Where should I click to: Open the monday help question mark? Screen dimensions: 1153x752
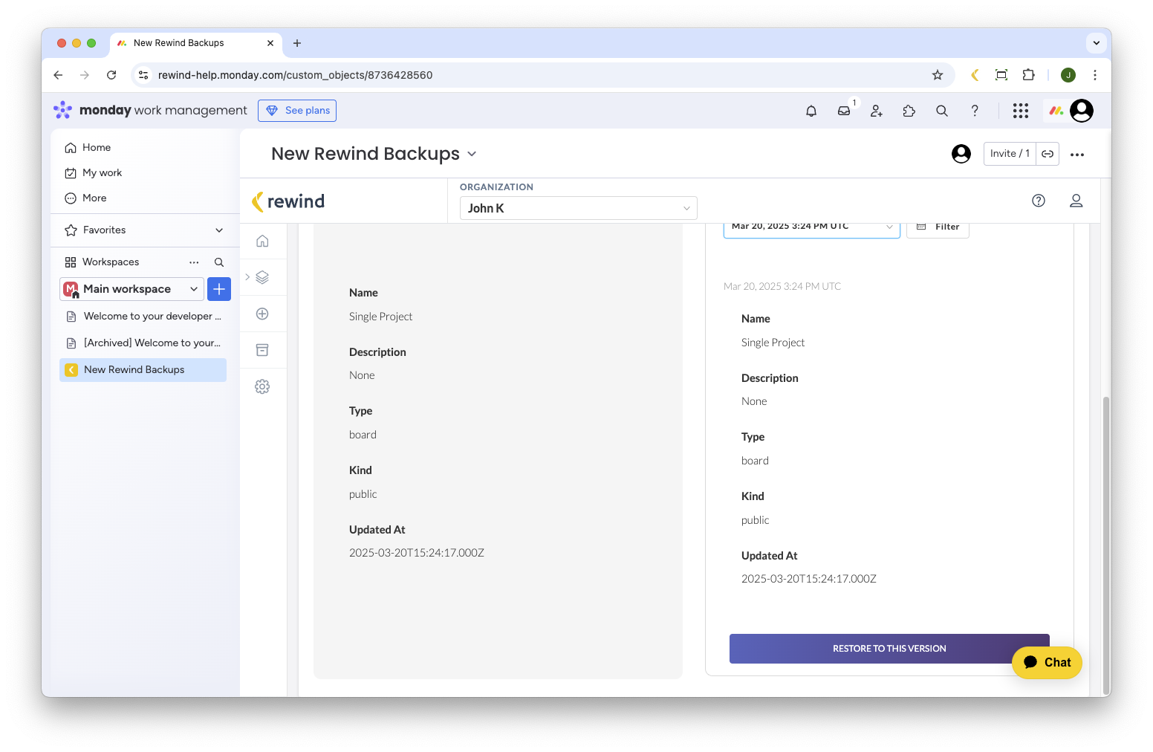point(975,111)
